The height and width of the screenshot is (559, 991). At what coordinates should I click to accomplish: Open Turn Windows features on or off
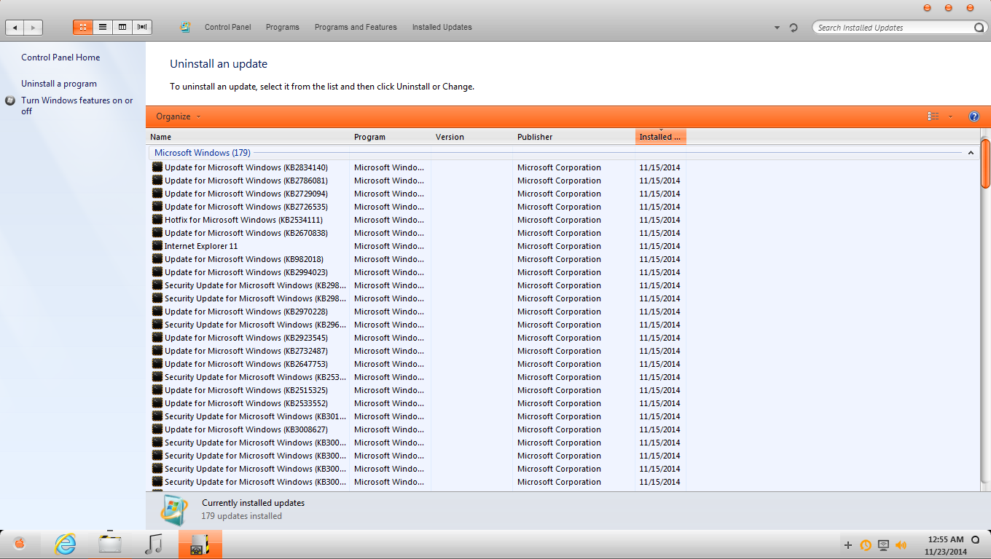(77, 106)
